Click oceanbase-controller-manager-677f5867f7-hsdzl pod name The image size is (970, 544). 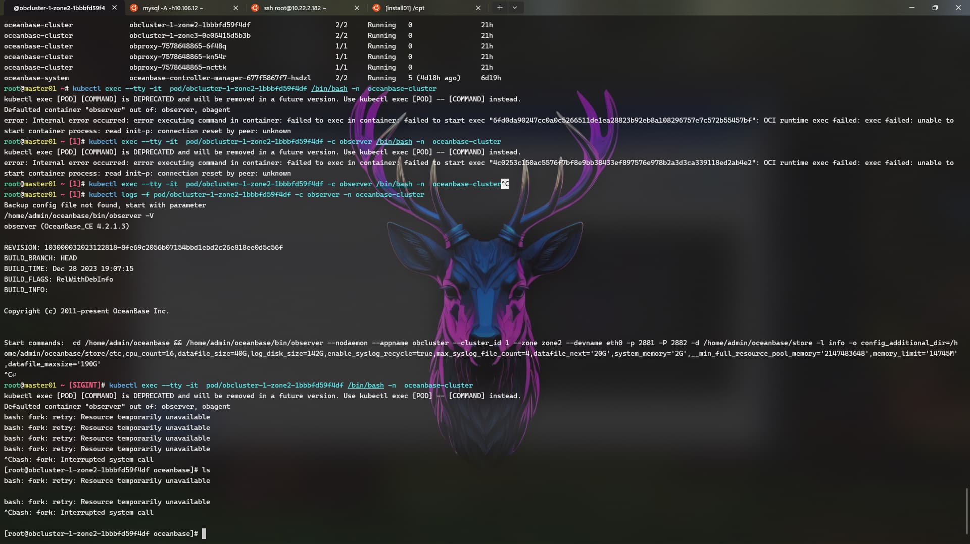(x=220, y=78)
